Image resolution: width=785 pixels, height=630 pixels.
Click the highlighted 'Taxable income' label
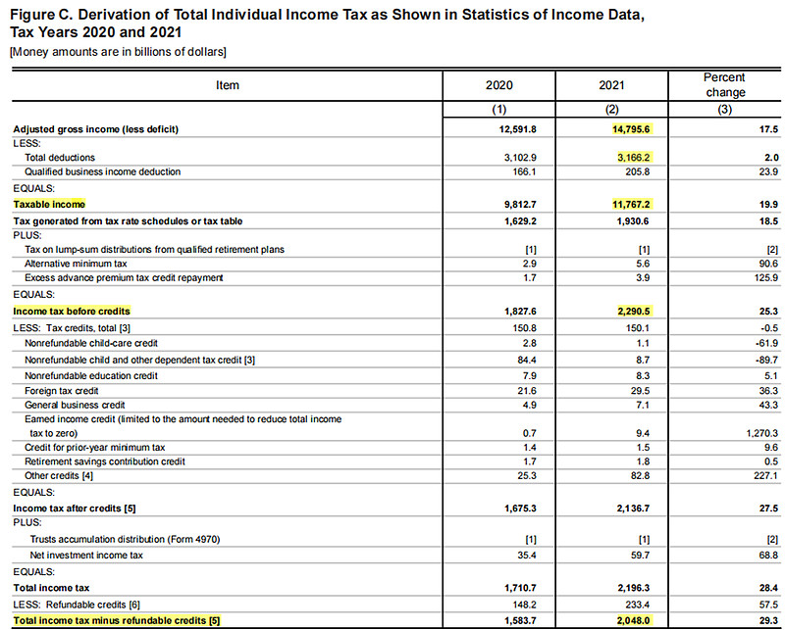(49, 205)
